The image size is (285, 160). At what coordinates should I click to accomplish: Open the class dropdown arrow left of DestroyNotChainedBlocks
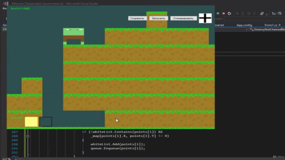246,29
